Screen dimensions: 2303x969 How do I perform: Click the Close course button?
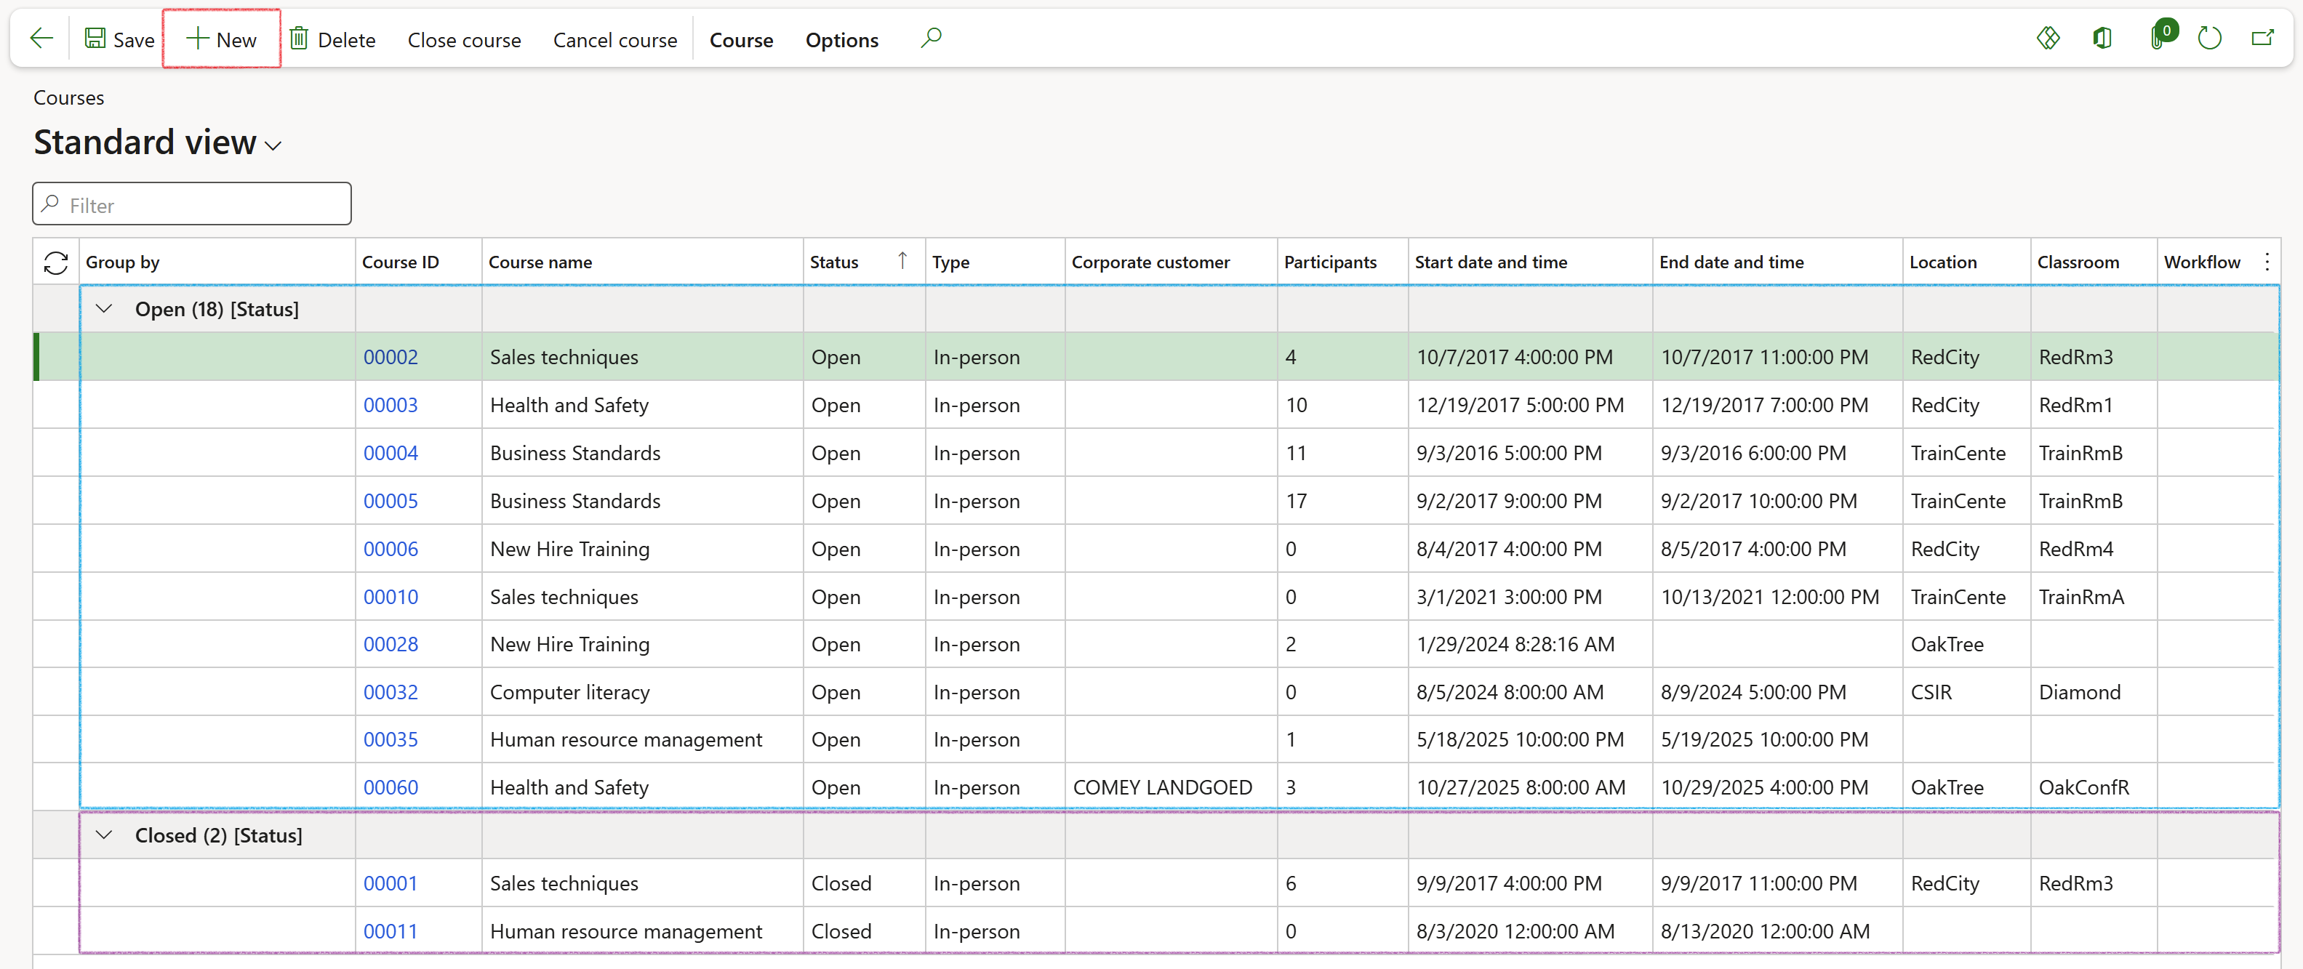pyautogui.click(x=464, y=40)
